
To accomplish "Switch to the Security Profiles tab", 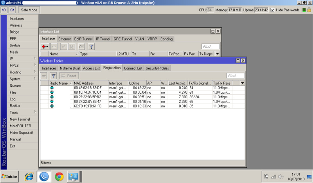I will (x=157, y=68).
